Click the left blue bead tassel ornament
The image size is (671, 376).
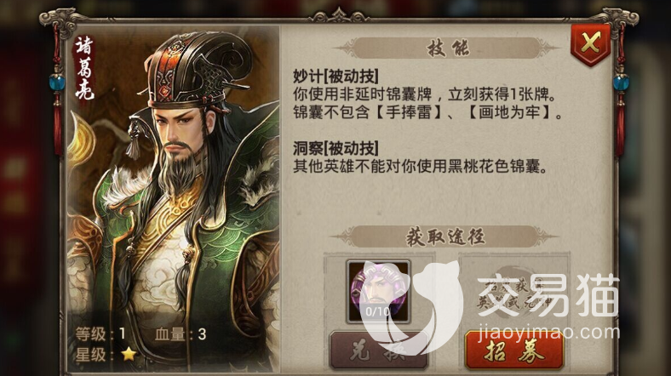point(56,83)
